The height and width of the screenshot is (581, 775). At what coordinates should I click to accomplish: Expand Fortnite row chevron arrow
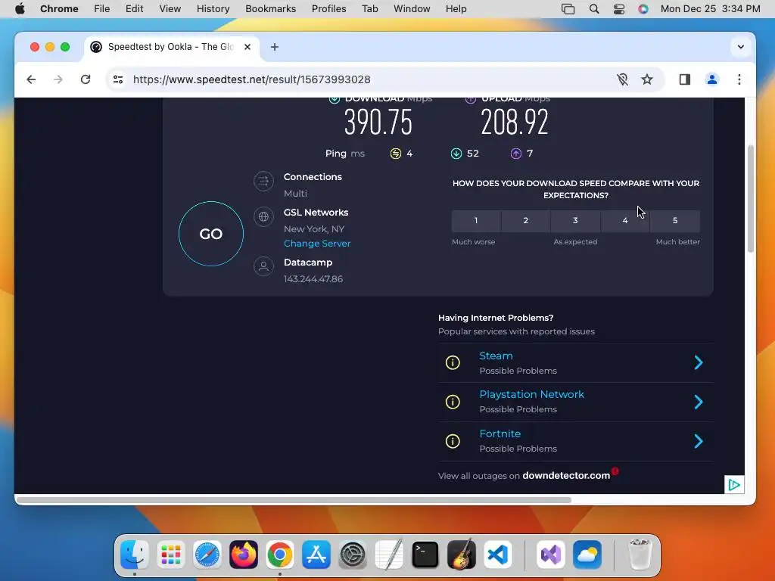coord(699,441)
